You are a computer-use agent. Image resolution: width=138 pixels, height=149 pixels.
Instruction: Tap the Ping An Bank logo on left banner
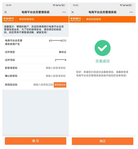(8, 19)
